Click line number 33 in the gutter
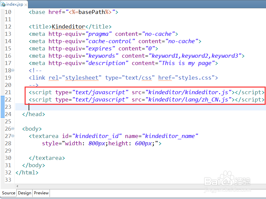266x199 pixels. 8,180
